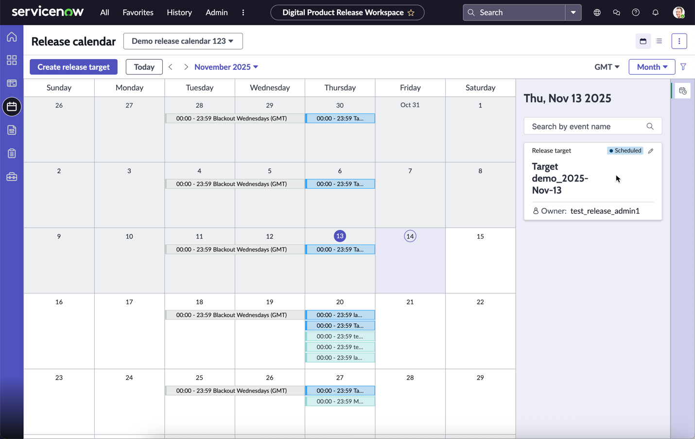Open the user profile avatar
Image resolution: width=695 pixels, height=439 pixels.
pos(678,13)
